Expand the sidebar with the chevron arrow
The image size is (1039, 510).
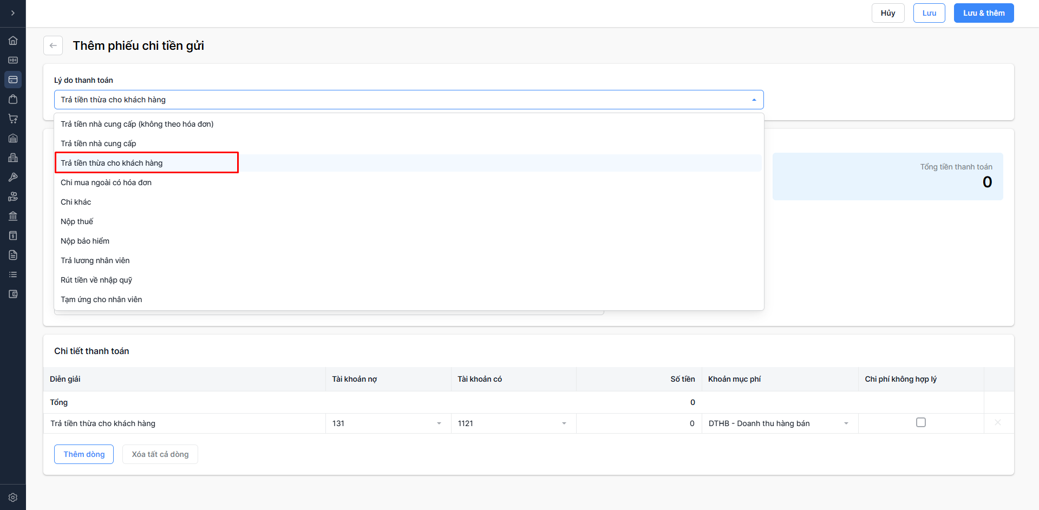tap(13, 13)
